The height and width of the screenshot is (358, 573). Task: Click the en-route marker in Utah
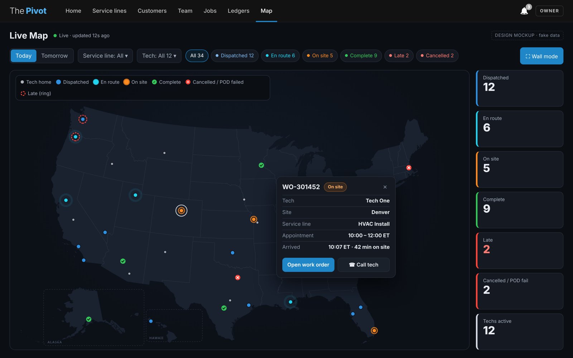click(x=135, y=195)
